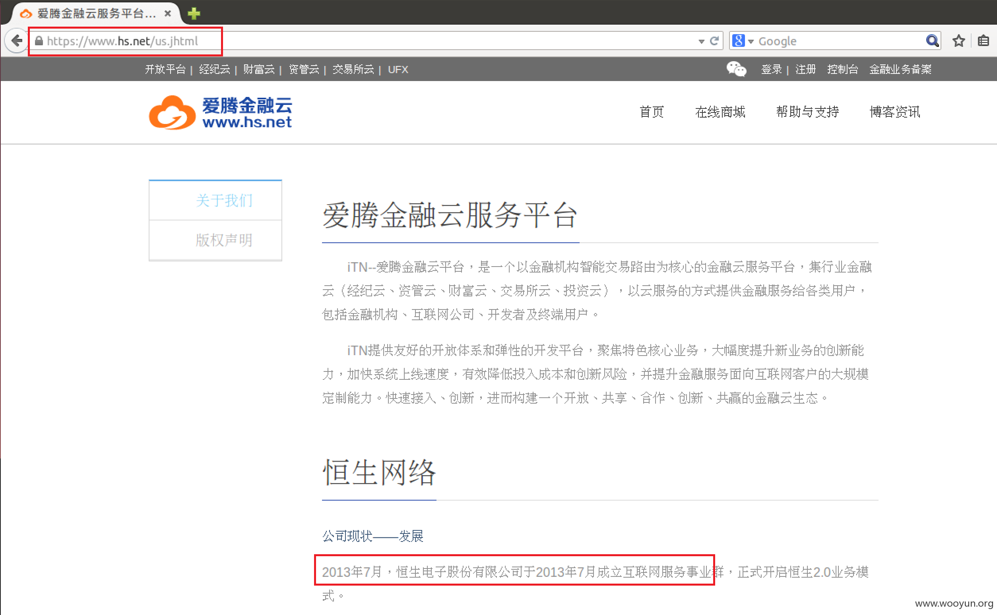Open 博客资讯 in the main navigation
Viewport: 997px width, 615px height.
(x=894, y=112)
